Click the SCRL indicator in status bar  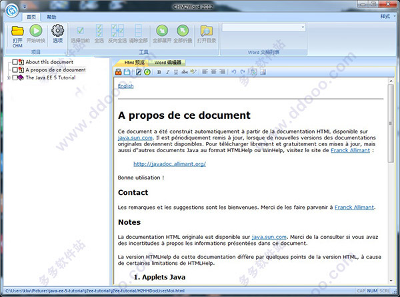384,290
